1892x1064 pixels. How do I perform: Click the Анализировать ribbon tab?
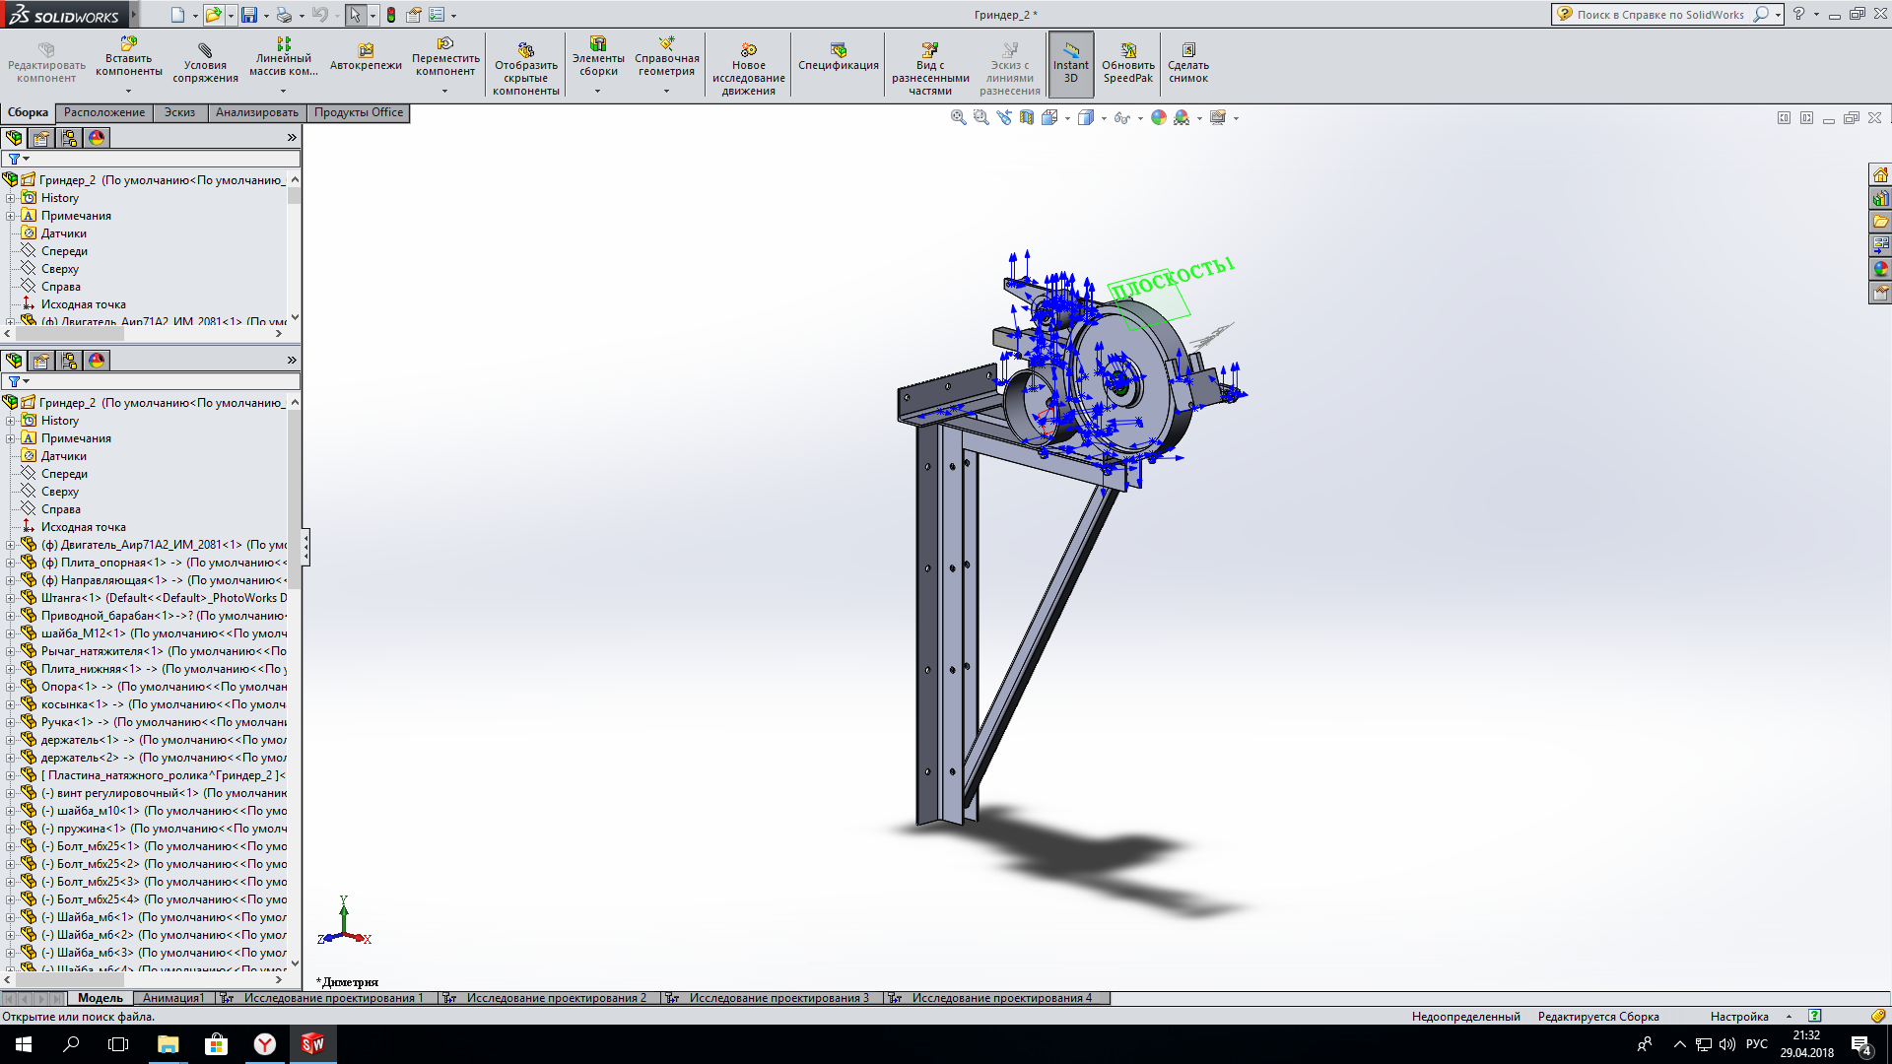[x=256, y=111]
